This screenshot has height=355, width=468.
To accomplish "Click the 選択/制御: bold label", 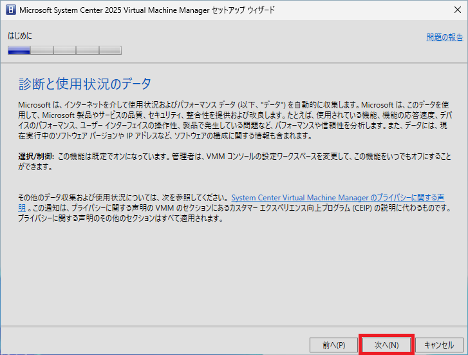I will 36,157.
